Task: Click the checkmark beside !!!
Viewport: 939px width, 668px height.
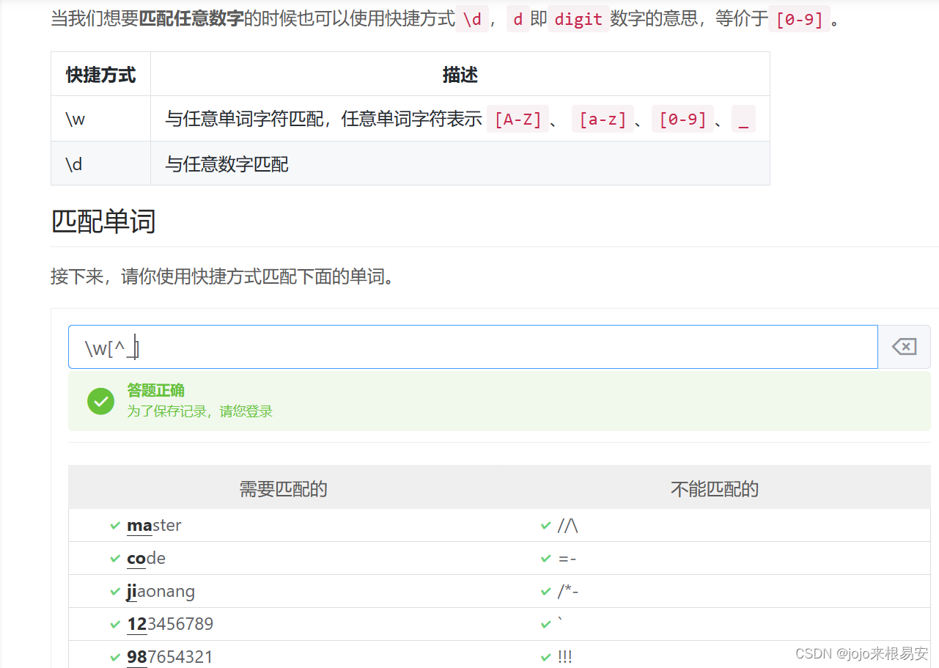Action: coord(545,658)
